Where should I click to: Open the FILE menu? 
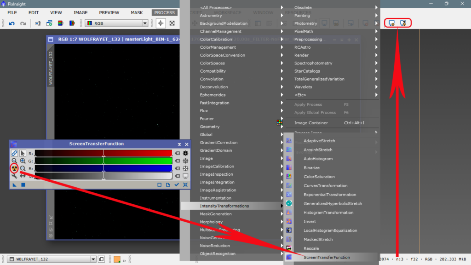click(12, 12)
